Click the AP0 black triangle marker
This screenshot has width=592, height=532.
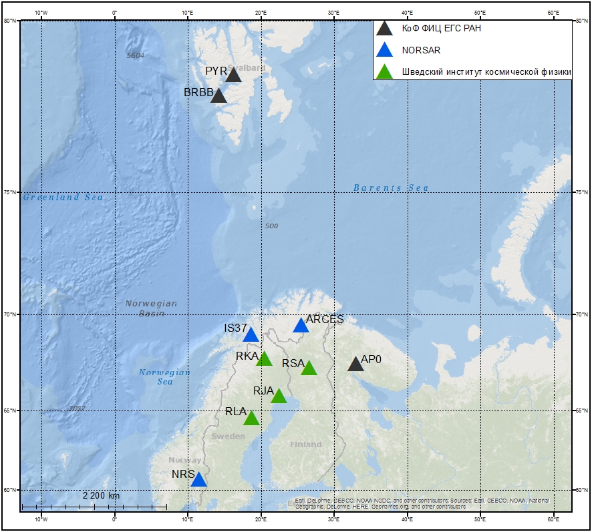coord(355,364)
